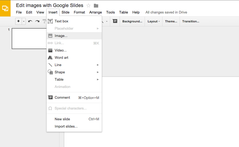Open the Layout dropdown
The height and width of the screenshot is (147, 239).
(x=154, y=21)
